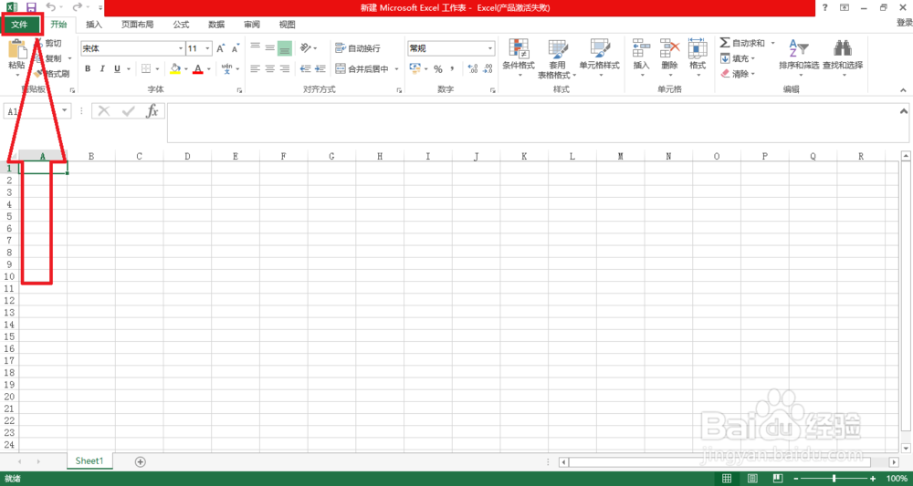Click AutoSum (自动求和) button
The height and width of the screenshot is (486, 913).
click(742, 43)
